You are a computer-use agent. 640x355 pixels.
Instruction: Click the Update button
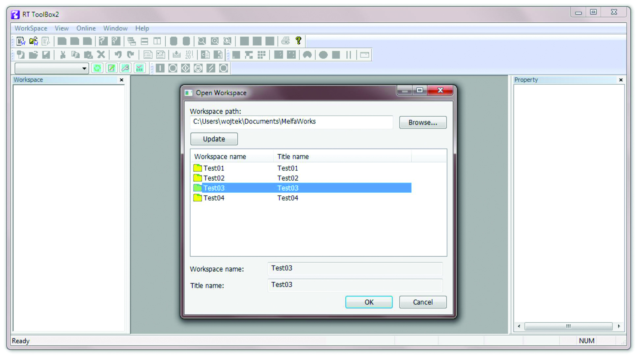click(214, 139)
